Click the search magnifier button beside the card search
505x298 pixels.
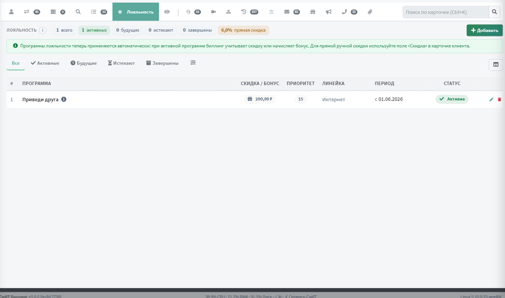[x=494, y=12]
